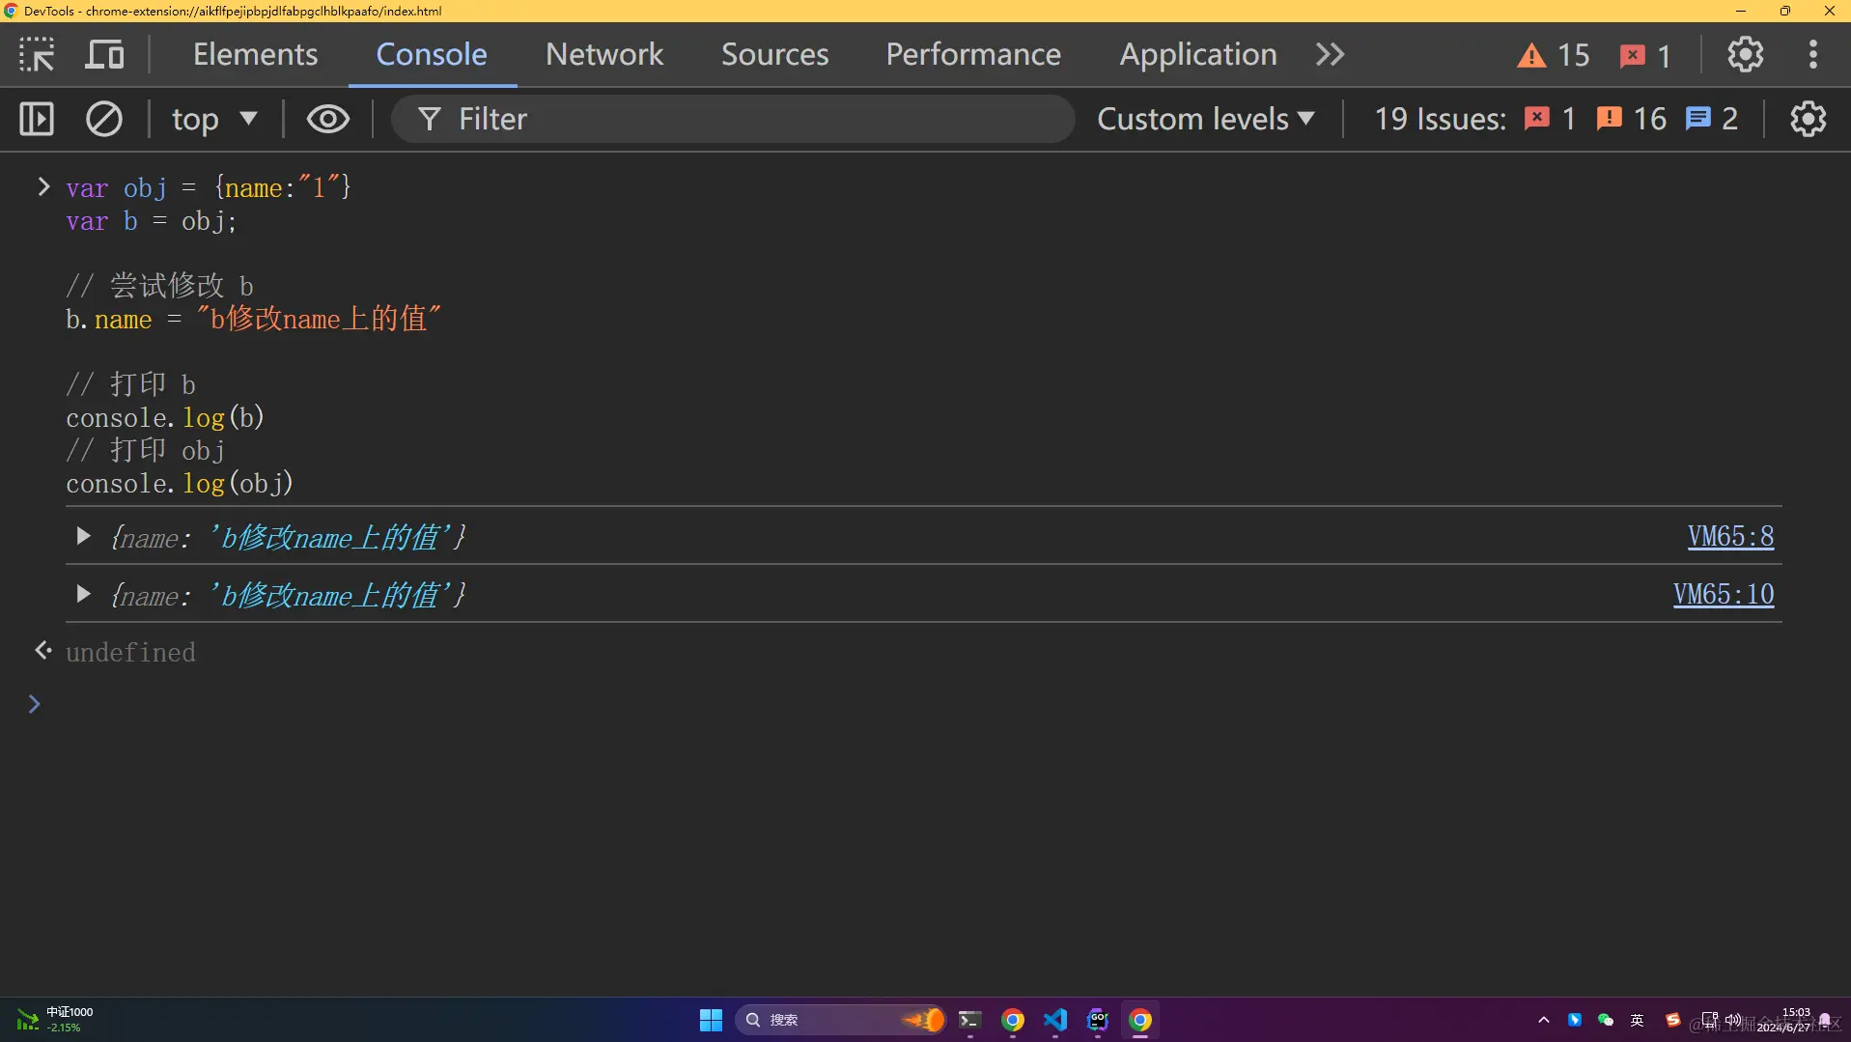Open the DevTools three-dot menu
This screenshot has height=1042, width=1851.
(1813, 54)
